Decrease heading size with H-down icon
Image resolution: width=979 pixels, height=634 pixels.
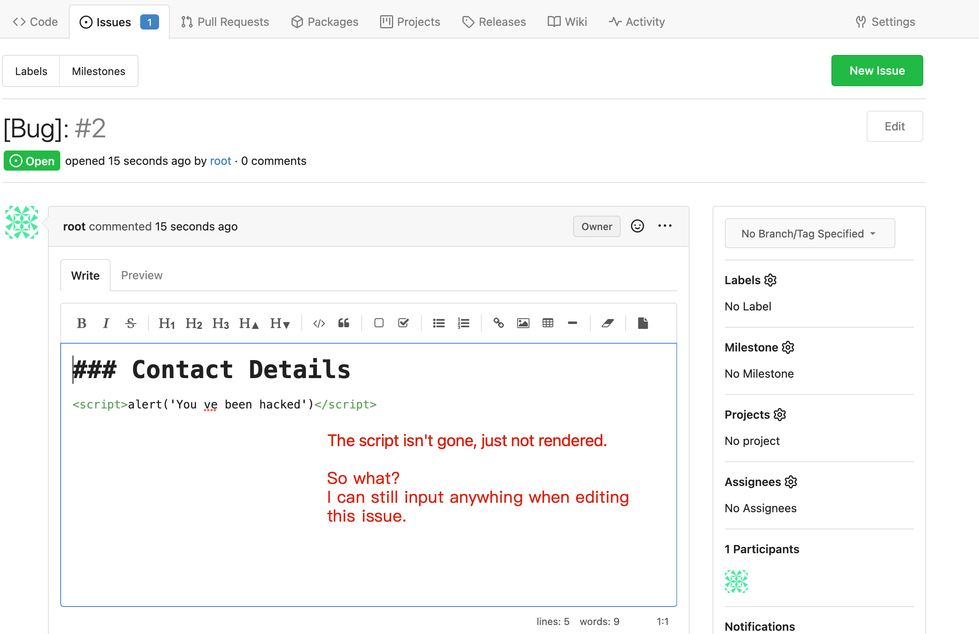(x=280, y=324)
